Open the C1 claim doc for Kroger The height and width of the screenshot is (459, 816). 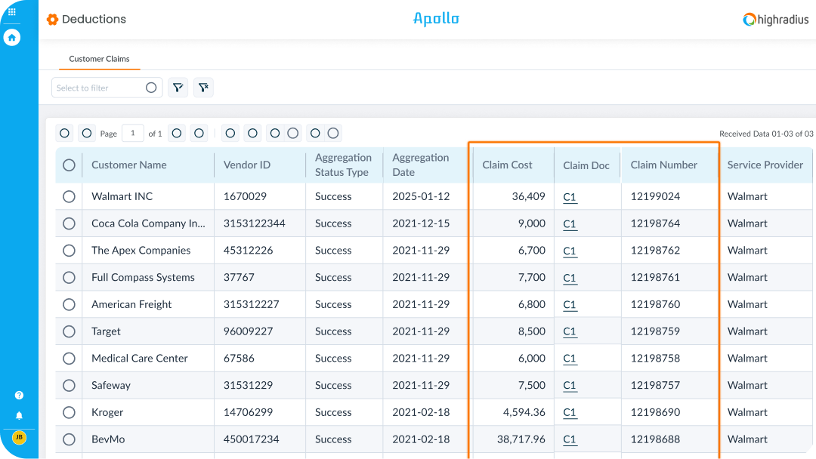[570, 412]
